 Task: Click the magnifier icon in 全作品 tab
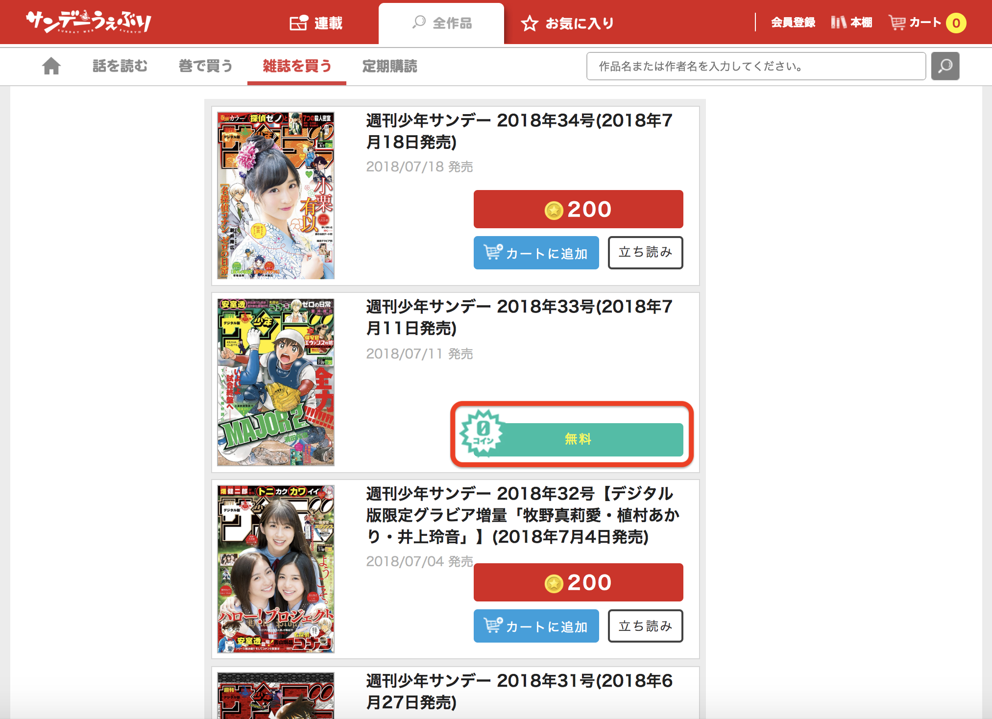tap(419, 22)
